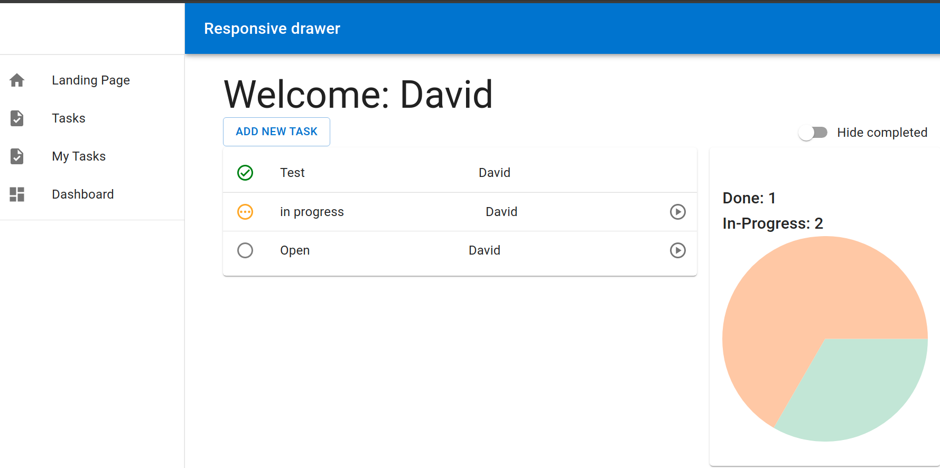Navigate to Dashboard in the drawer
The width and height of the screenshot is (940, 468).
(92, 194)
